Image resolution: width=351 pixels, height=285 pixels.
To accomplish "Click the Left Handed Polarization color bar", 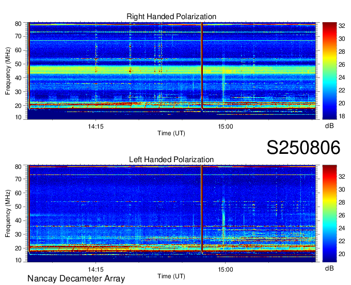I will coord(329,213).
